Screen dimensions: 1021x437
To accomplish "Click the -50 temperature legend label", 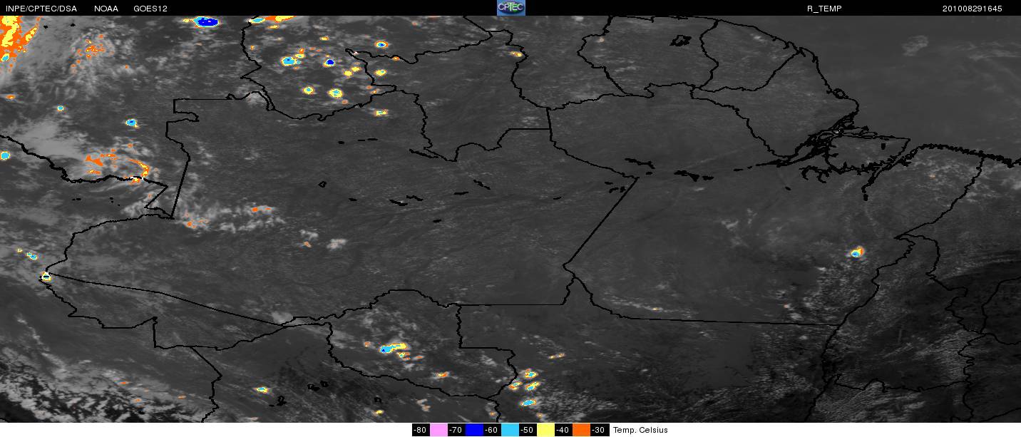I will pyautogui.click(x=527, y=430).
